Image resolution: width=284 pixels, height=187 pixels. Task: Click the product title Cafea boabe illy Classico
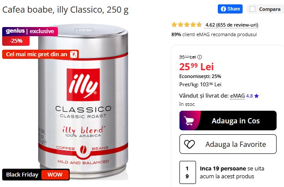(65, 10)
